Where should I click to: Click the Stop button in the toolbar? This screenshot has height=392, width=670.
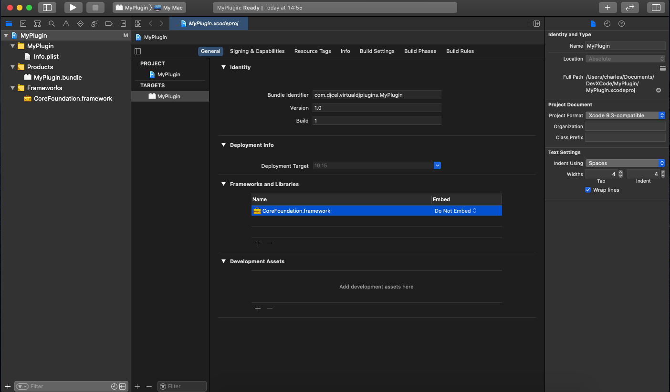click(x=95, y=8)
